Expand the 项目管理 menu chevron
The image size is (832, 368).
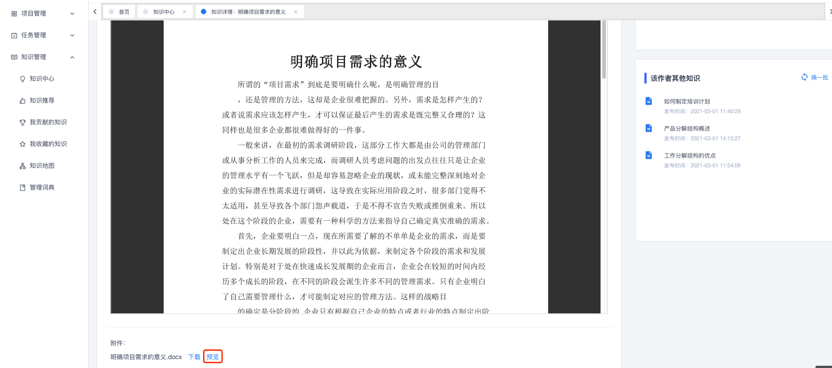(72, 14)
